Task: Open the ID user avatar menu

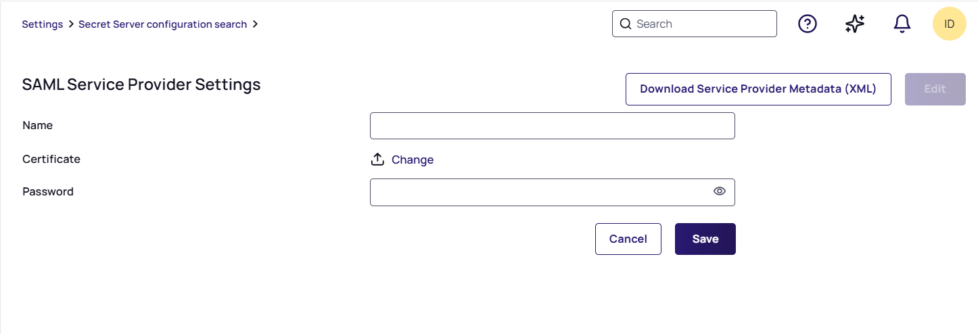Action: 949,24
